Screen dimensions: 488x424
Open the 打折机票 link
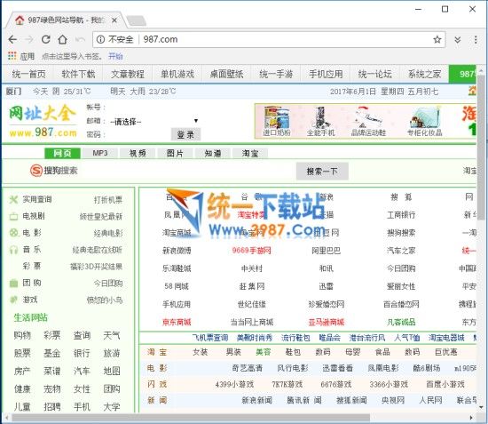pyautogui.click(x=108, y=200)
